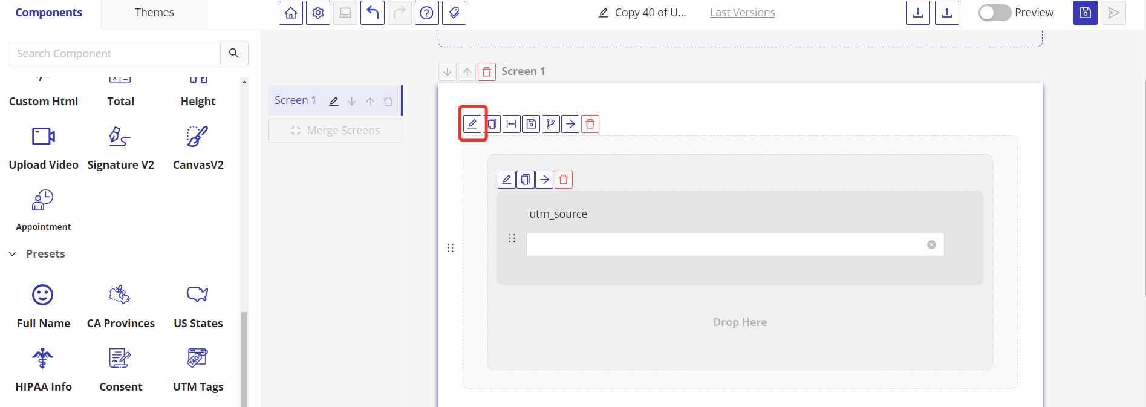This screenshot has width=1146, height=407.
Task: Collapse the Presets section
Action: (x=13, y=254)
